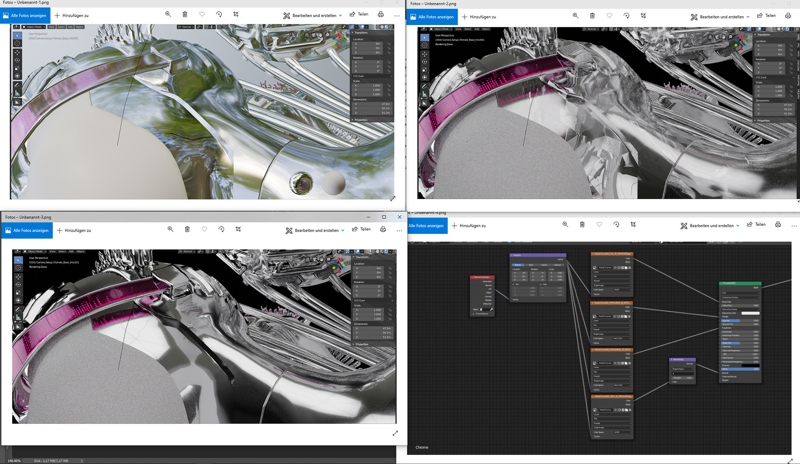The height and width of the screenshot is (464, 800).
Task: Click the zoom icon in Unbenannt-2 window
Action: [x=575, y=16]
